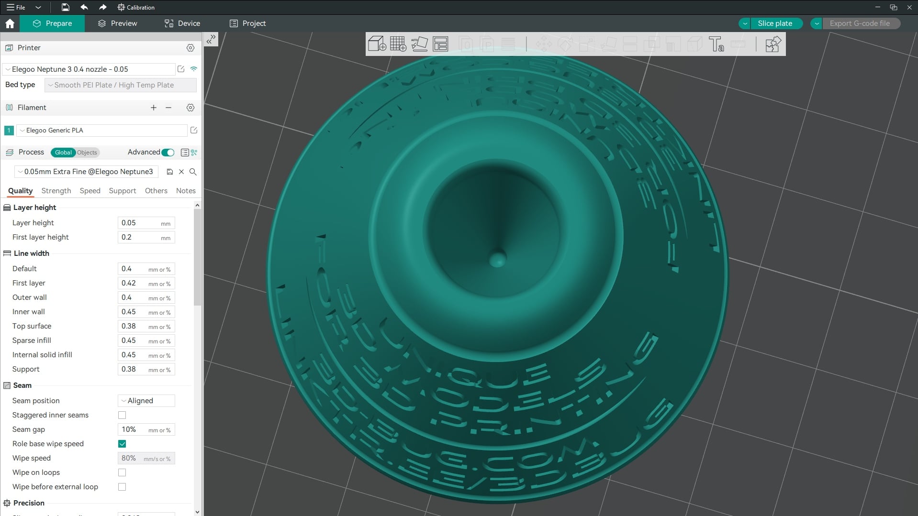Click the Auto orient icon
The image size is (918, 516).
(419, 44)
